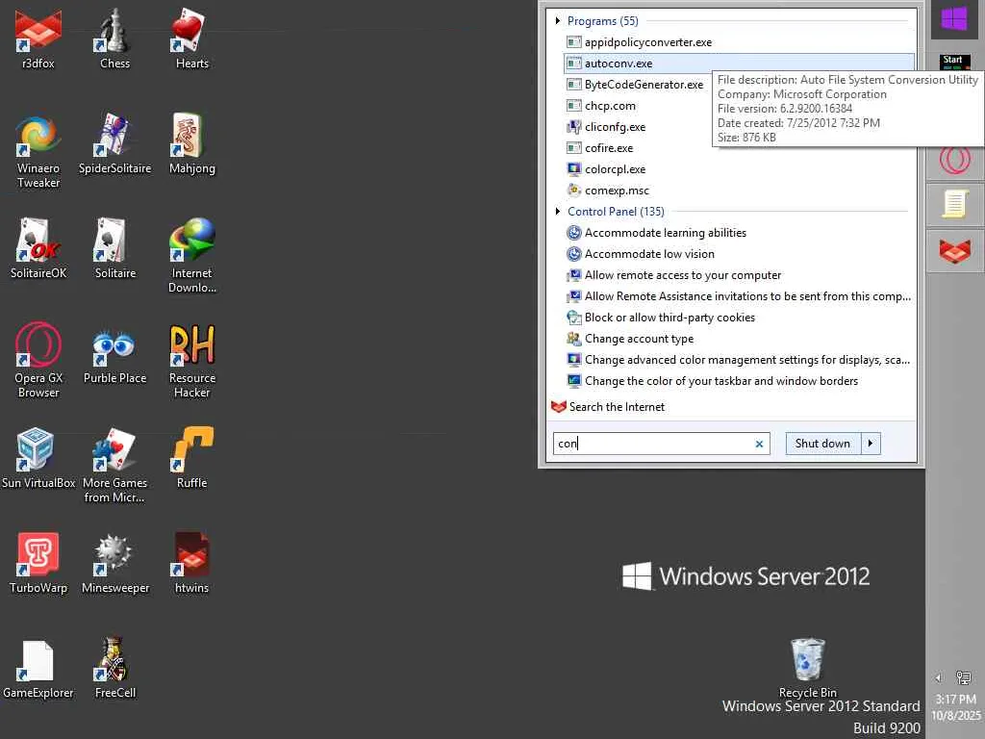Collapse the Programs (55) group
Image resolution: width=985 pixels, height=739 pixels.
click(x=557, y=21)
